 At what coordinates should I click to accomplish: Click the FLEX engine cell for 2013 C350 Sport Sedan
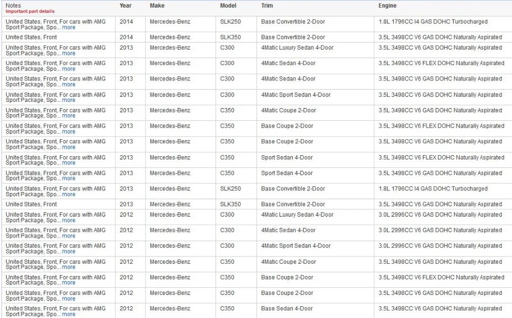[x=441, y=157]
